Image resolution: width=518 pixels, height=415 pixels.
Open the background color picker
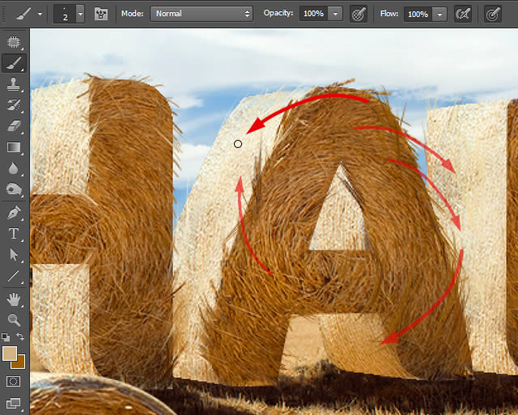click(21, 363)
